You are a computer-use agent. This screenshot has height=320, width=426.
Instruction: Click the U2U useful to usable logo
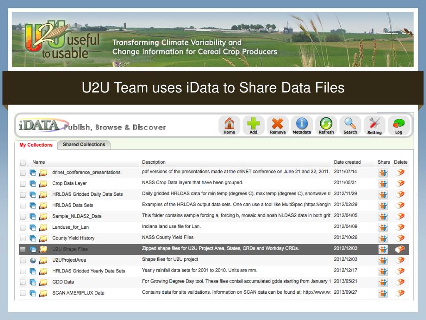[x=62, y=40]
